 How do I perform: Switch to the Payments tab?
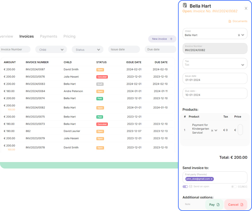49,36
